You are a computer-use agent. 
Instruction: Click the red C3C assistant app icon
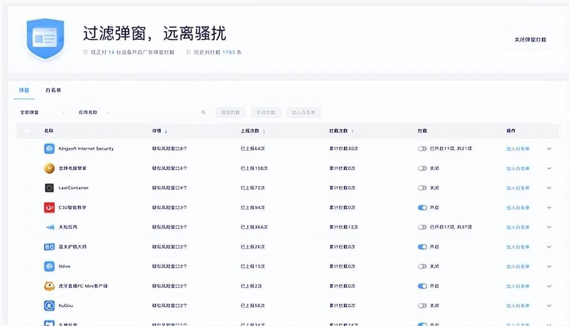click(x=49, y=207)
